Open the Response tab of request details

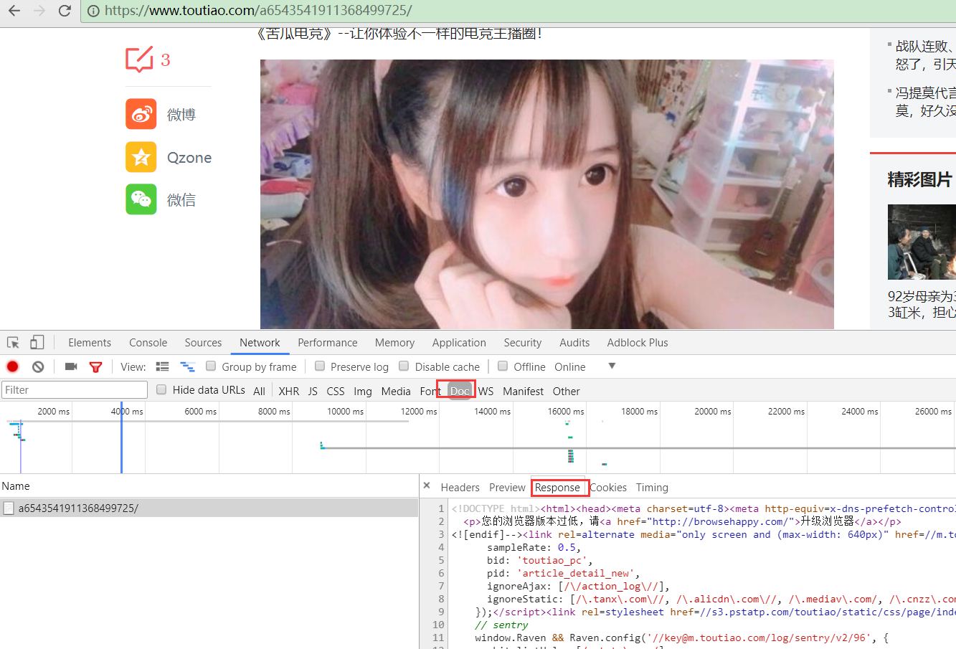pos(557,488)
